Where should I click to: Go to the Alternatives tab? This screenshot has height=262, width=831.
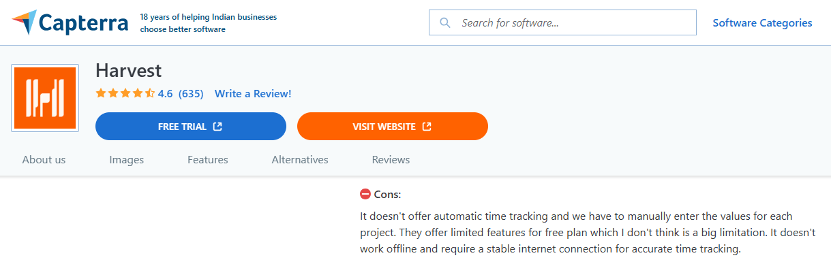pos(300,160)
